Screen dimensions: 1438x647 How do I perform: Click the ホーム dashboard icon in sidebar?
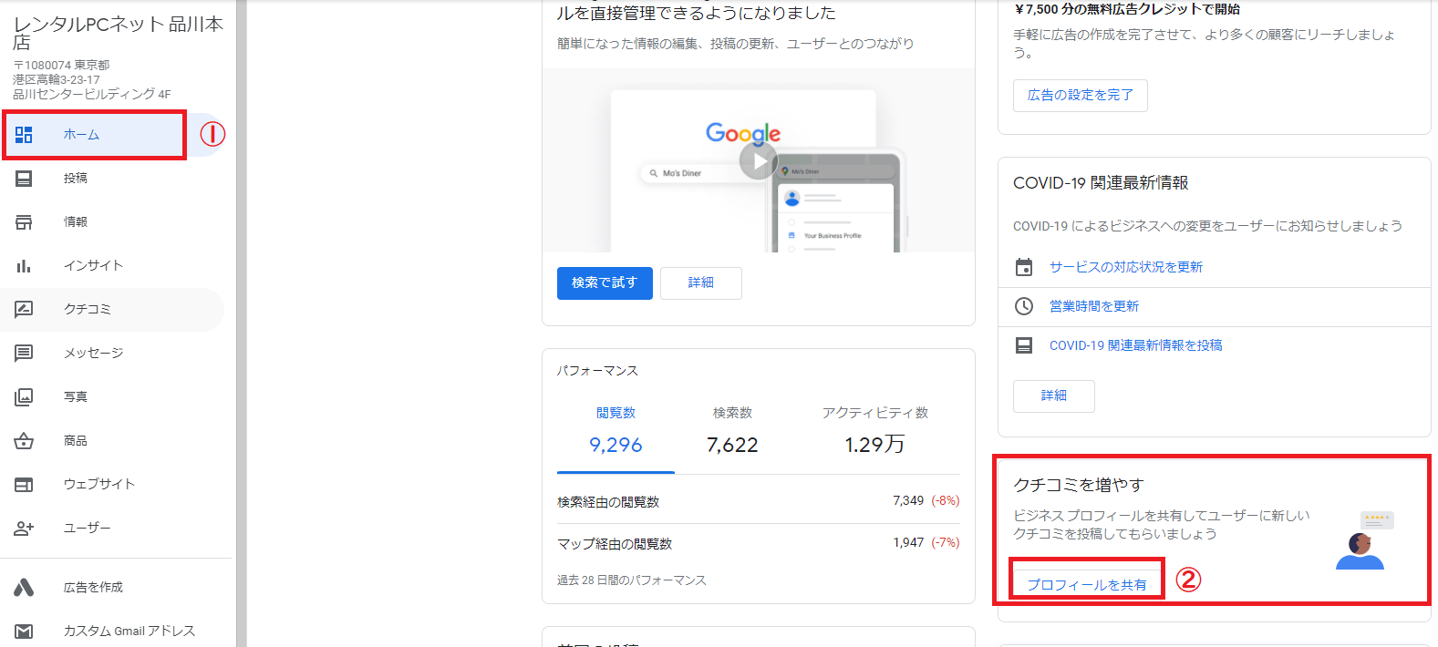tap(24, 135)
